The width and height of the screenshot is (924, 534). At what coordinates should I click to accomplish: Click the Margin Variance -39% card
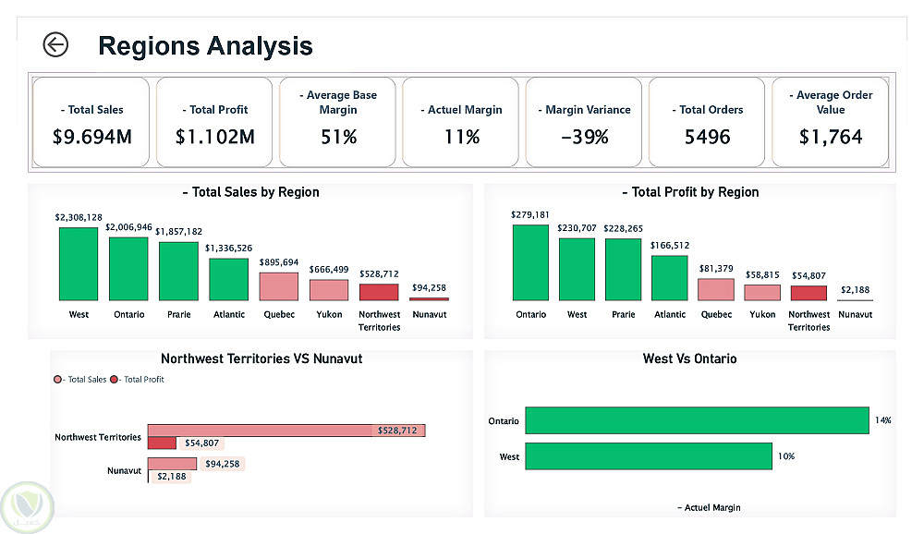pyautogui.click(x=584, y=122)
